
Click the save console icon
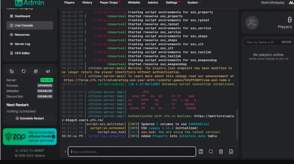[x=201, y=151]
